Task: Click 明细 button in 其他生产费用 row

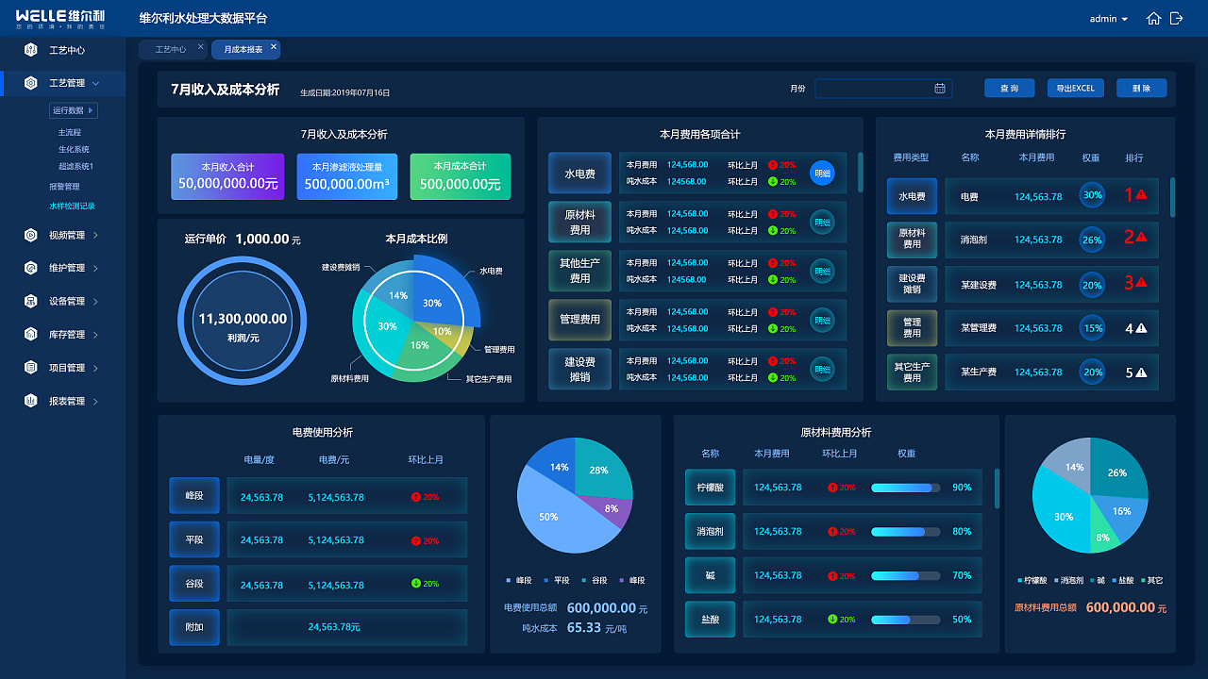Action: point(822,271)
